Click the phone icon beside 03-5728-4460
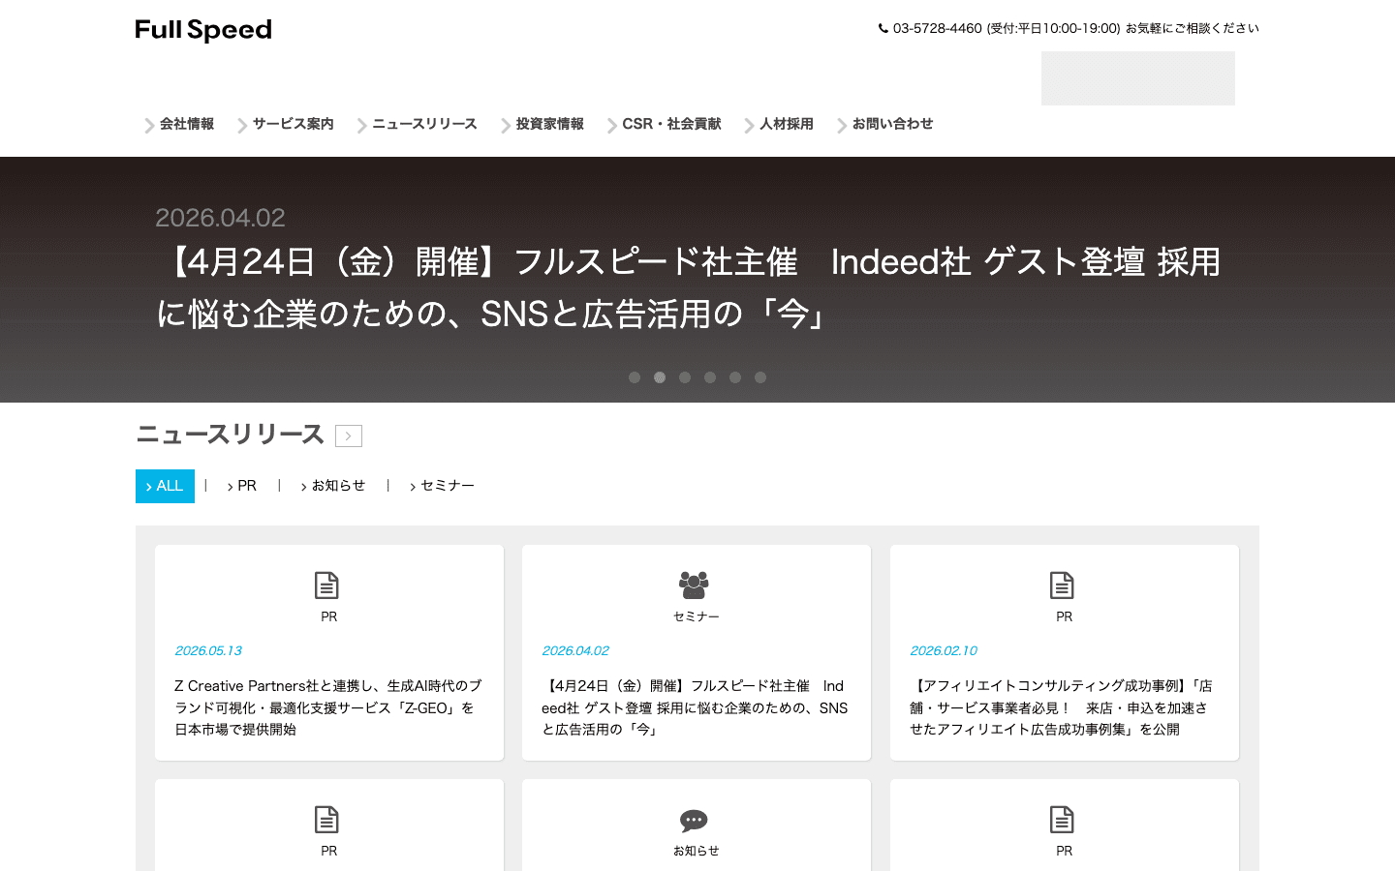The width and height of the screenshot is (1395, 871). click(x=883, y=29)
